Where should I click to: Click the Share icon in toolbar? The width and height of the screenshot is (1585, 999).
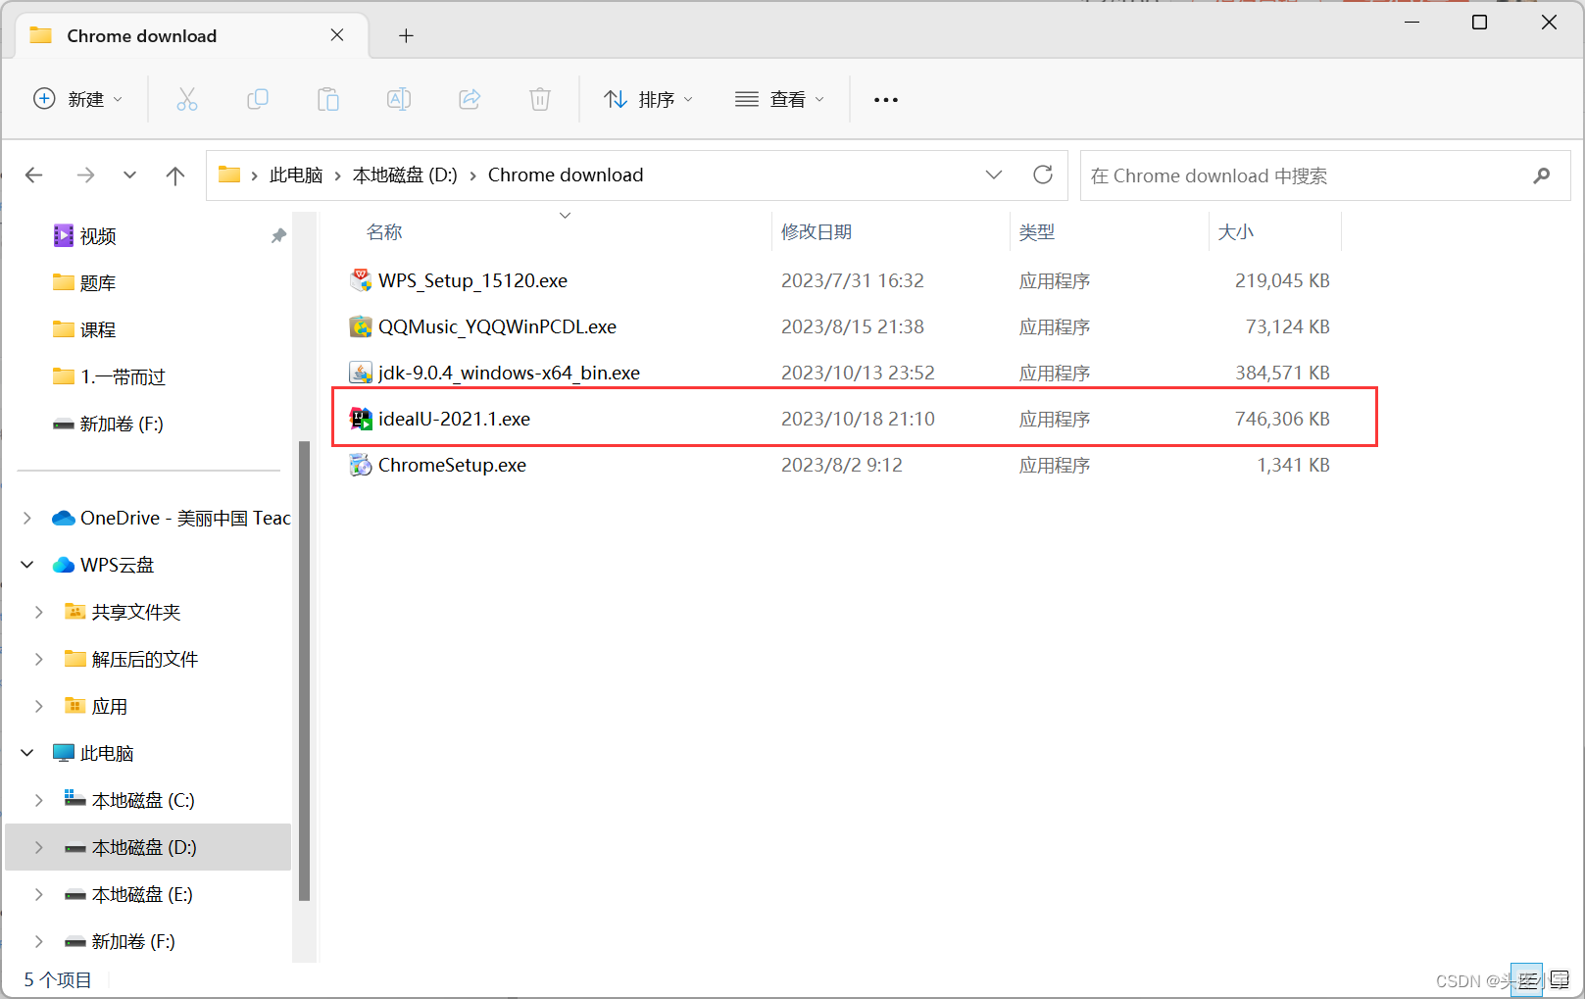[x=470, y=99]
